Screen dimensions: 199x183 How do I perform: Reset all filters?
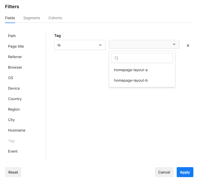pos(13,172)
